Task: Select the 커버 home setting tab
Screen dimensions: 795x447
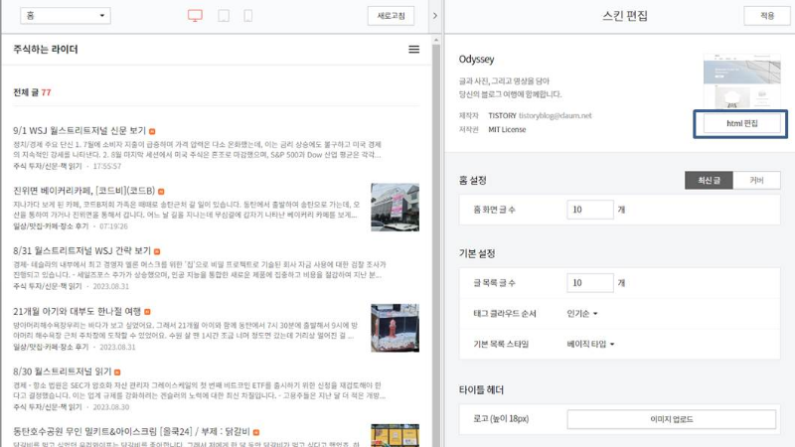Action: point(756,181)
